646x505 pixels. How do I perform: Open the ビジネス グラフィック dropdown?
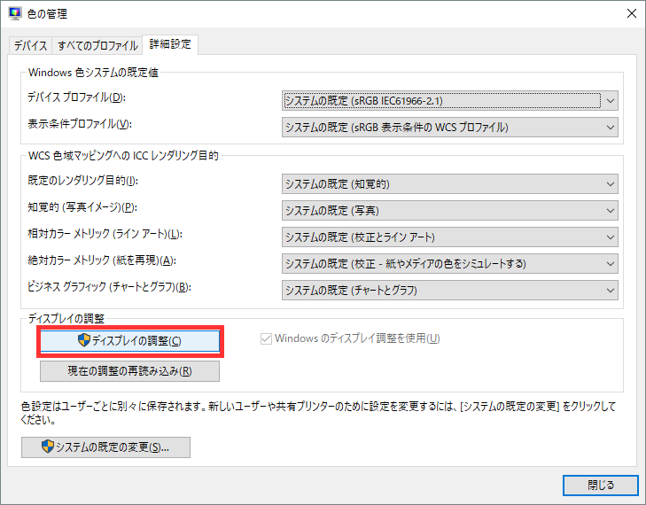(x=450, y=290)
